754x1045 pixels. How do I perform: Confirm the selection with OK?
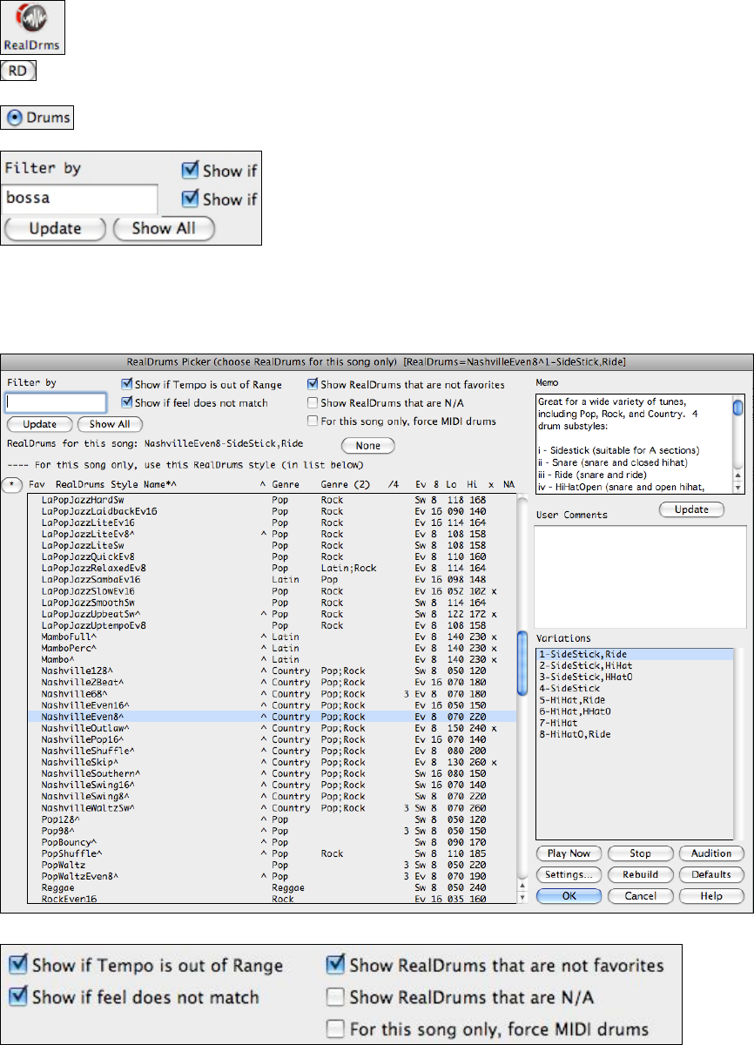569,895
